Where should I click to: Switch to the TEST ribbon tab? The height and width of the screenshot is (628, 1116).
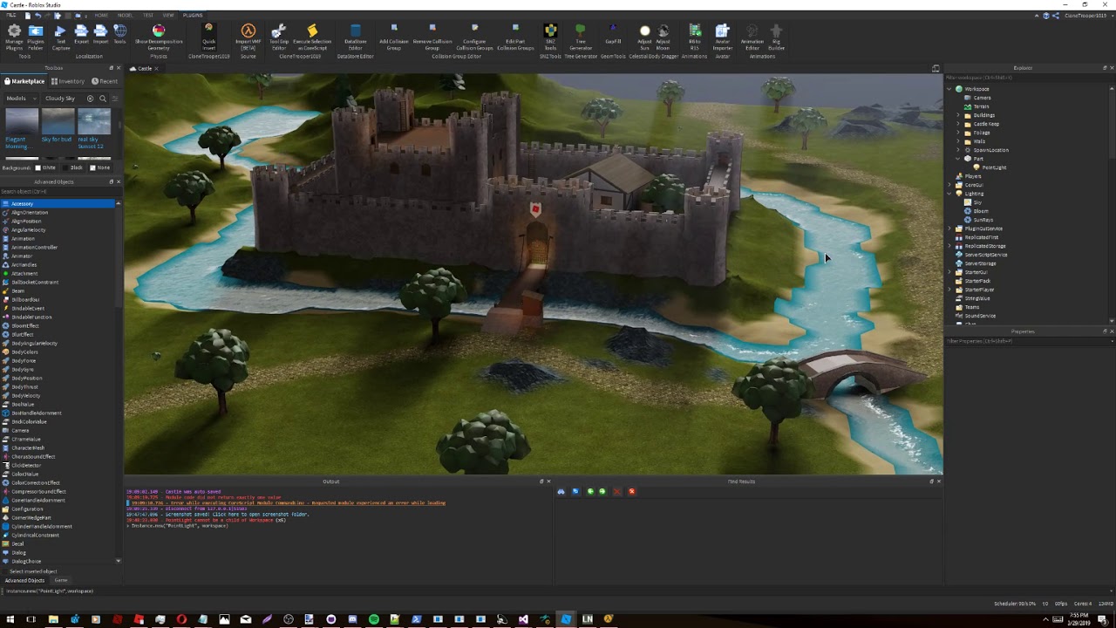[x=148, y=15]
